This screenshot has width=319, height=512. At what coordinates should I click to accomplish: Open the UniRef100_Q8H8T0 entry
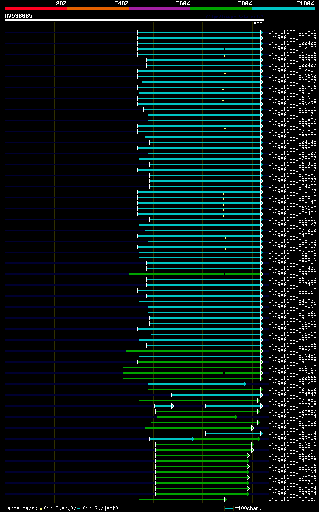coord(292,197)
